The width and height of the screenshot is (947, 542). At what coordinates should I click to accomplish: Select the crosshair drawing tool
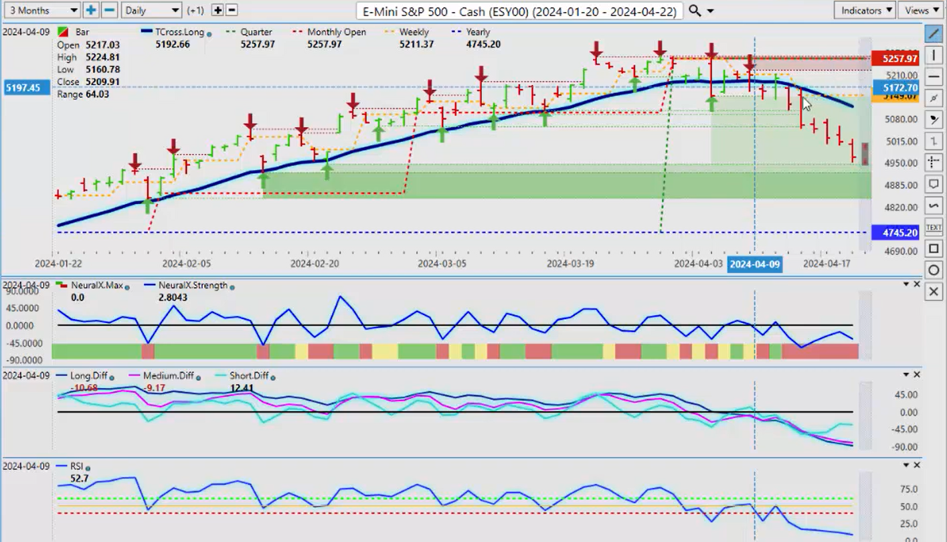(x=934, y=163)
